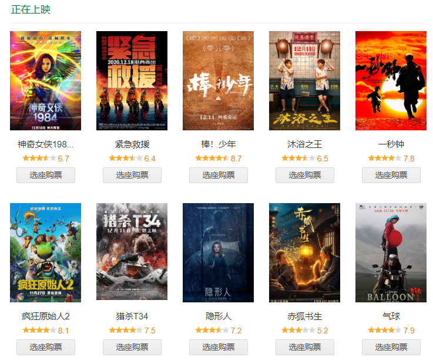Open the 棒!少年 movie poster

coord(218,80)
